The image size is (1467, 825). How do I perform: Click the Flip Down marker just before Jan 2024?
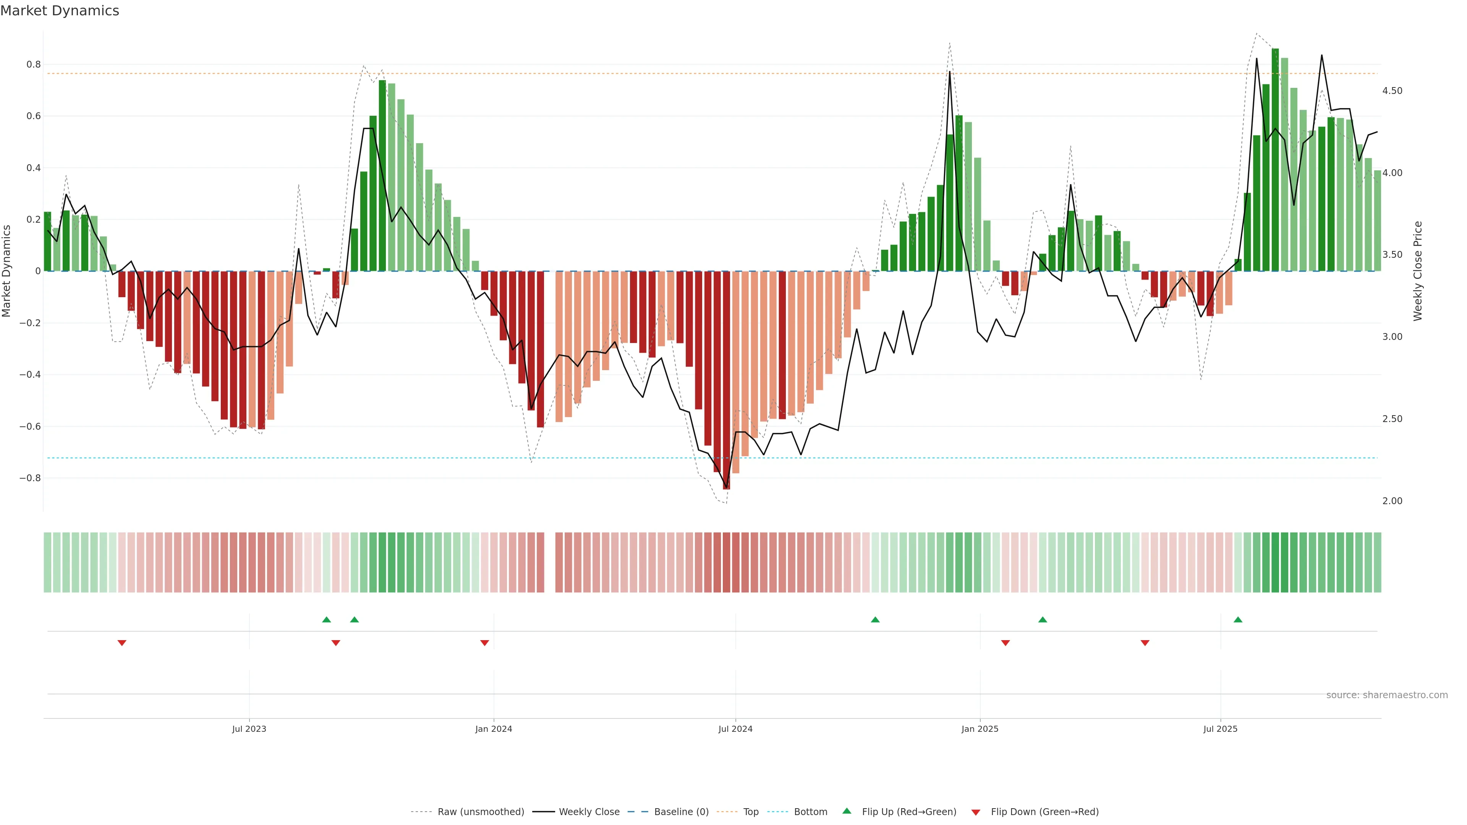click(x=485, y=643)
